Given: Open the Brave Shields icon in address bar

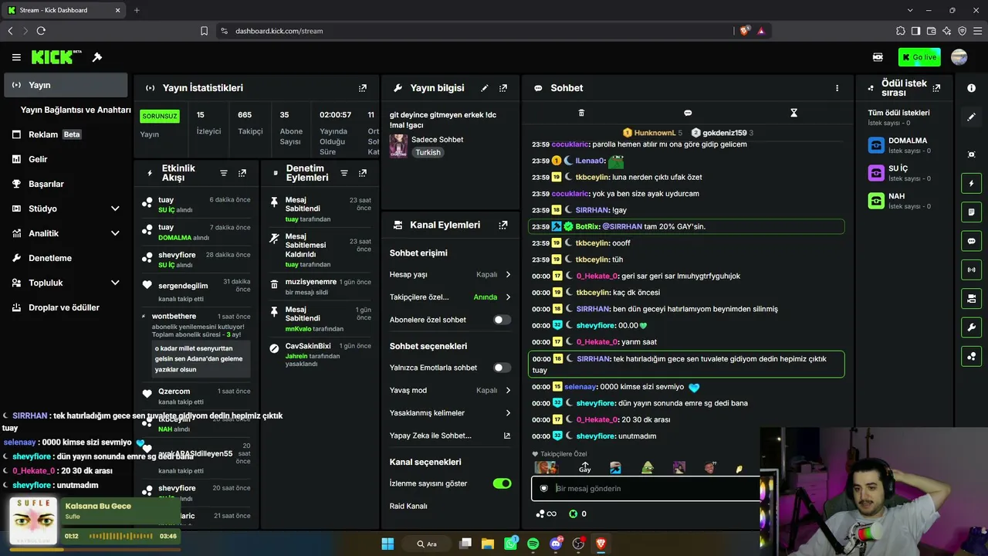Looking at the screenshot, I should (x=744, y=31).
